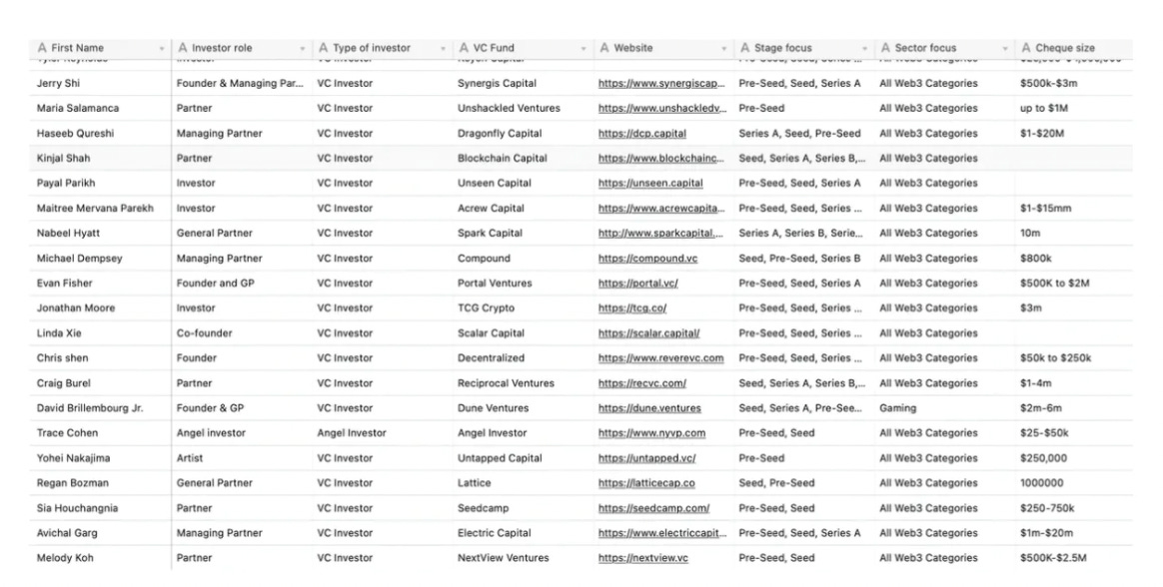Visit the https://nextview.vc link

(643, 558)
